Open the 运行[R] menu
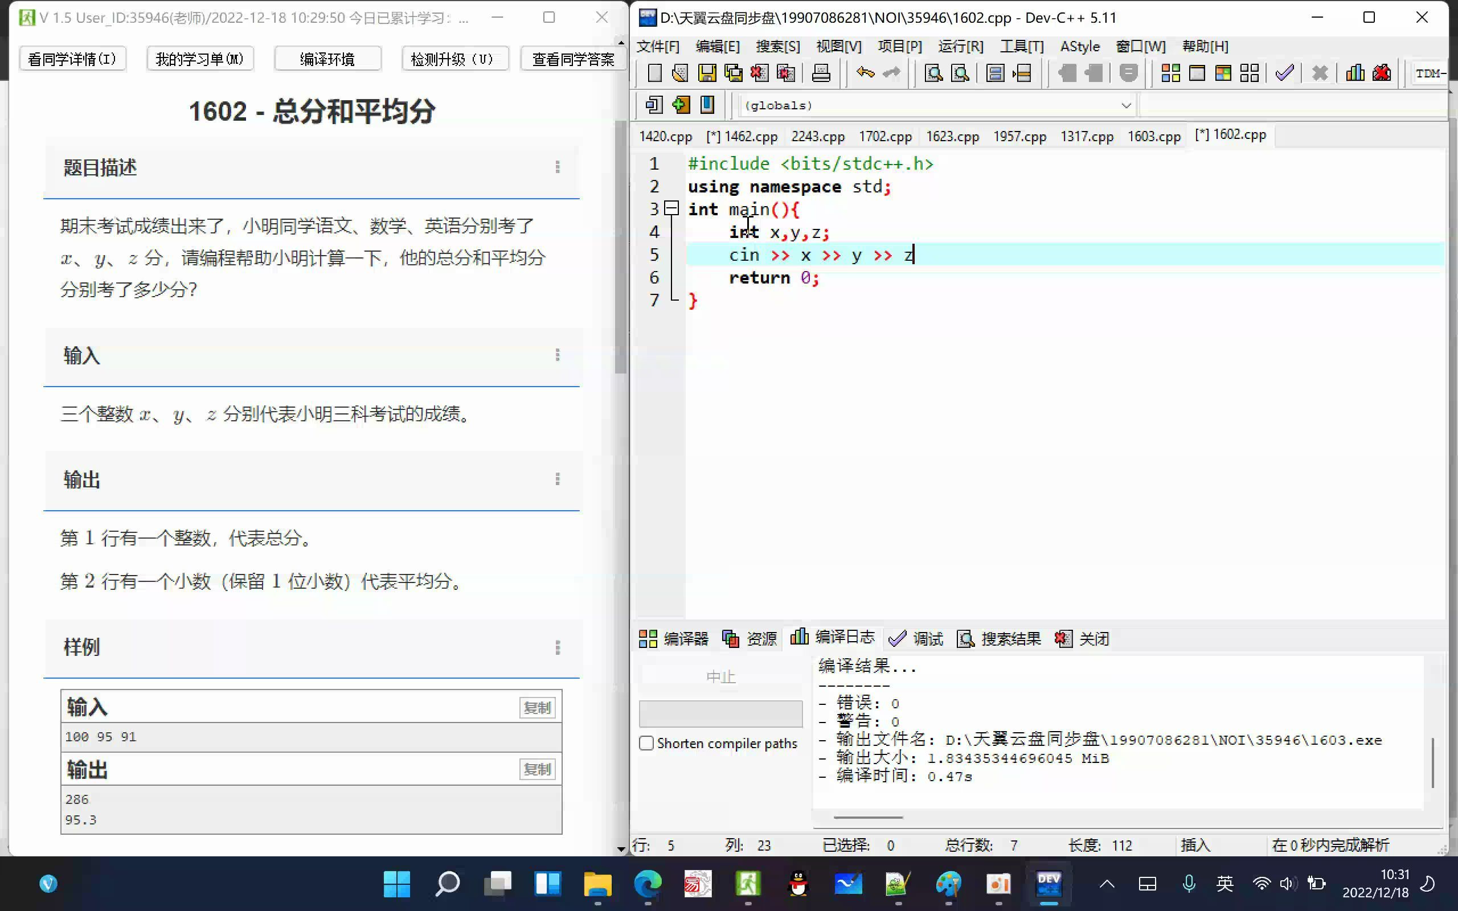 point(960,46)
